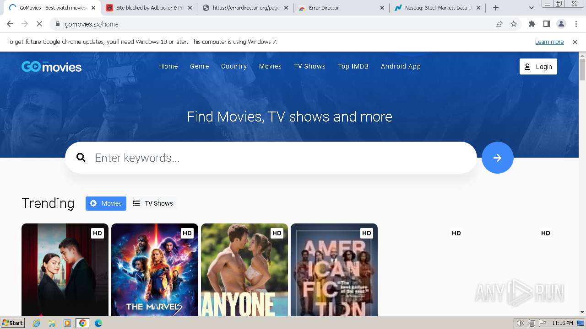This screenshot has height=329, width=586.
Task: Go to the Movies nav link
Action: (270, 66)
